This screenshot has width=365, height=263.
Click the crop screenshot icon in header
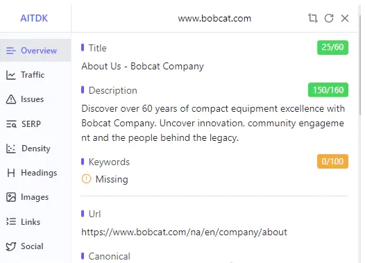pyautogui.click(x=313, y=18)
